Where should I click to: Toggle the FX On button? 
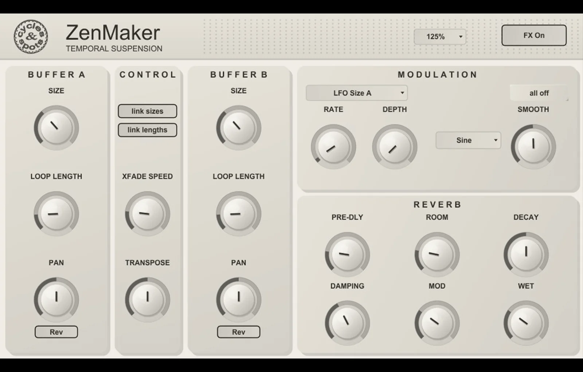pos(534,35)
